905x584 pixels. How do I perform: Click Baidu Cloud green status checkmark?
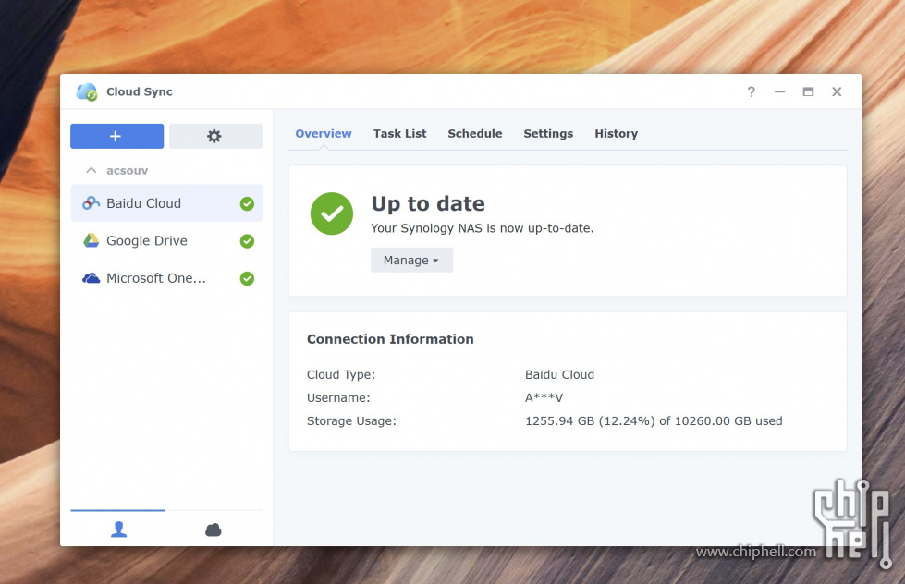pos(247,203)
